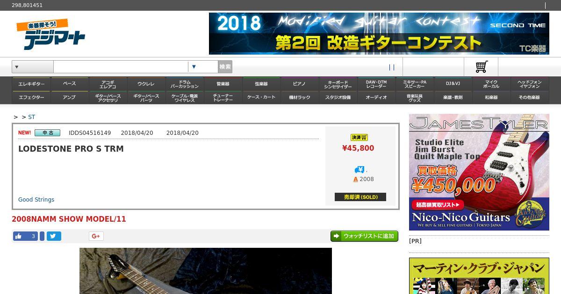Click the Digimart logo
The width and height of the screenshot is (561, 294).
[50, 35]
